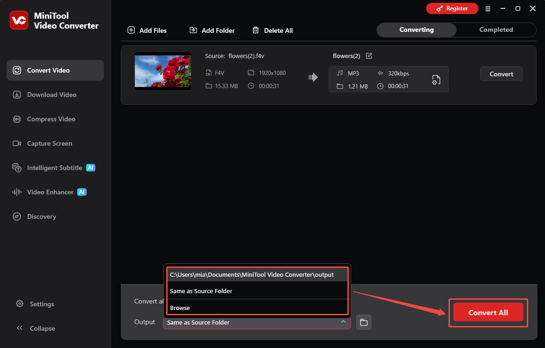545x348 pixels.
Task: Click the Source: flowers(2).f4v text
Action: (x=235, y=56)
